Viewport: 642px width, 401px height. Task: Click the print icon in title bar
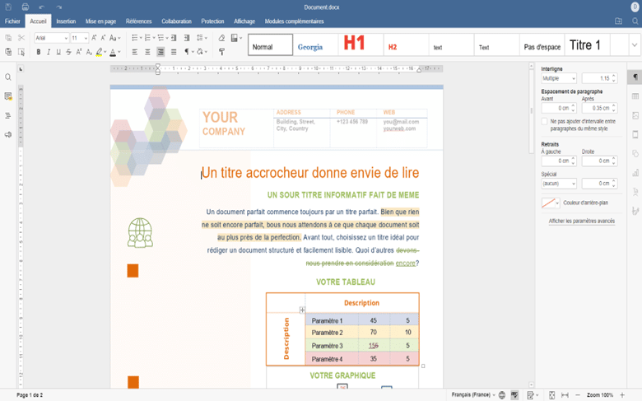point(26,7)
